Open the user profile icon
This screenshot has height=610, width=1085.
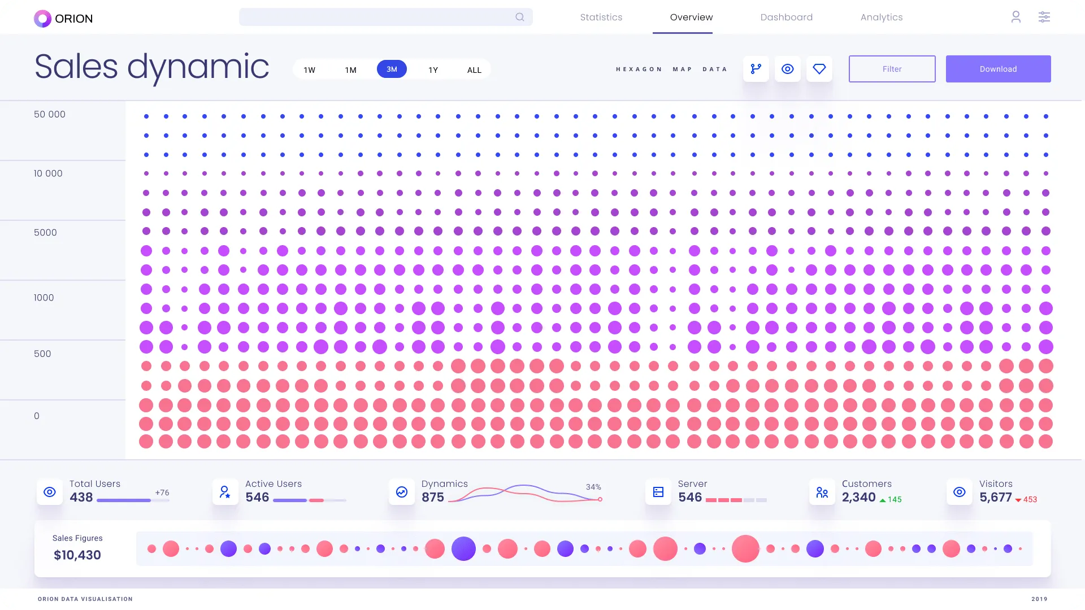[x=1016, y=17]
